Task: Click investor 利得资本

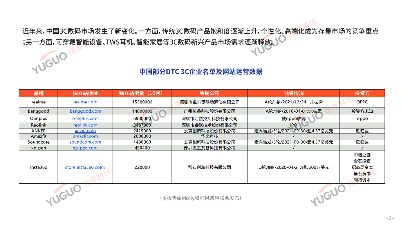Action: tap(362, 180)
